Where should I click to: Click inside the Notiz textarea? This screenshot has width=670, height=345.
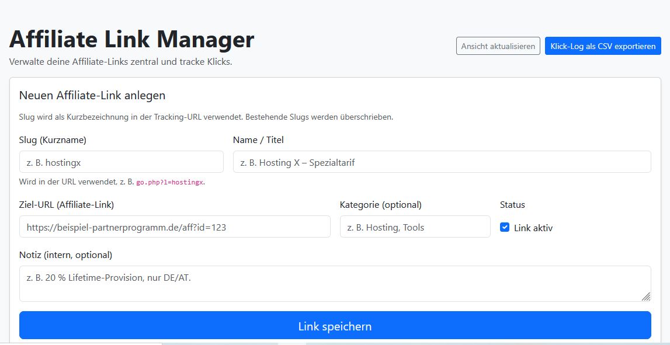[335, 284]
